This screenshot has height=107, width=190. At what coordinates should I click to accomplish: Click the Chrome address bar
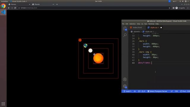click(94, 8)
